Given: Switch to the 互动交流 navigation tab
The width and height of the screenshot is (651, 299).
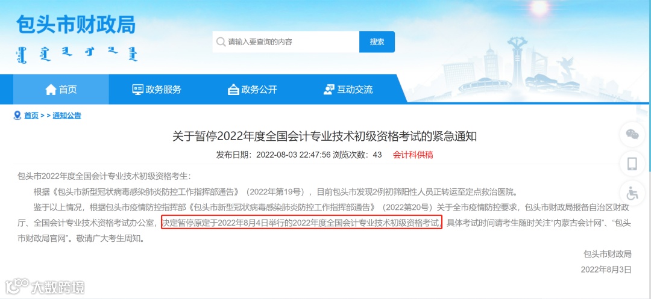Looking at the screenshot, I should tap(348, 90).
